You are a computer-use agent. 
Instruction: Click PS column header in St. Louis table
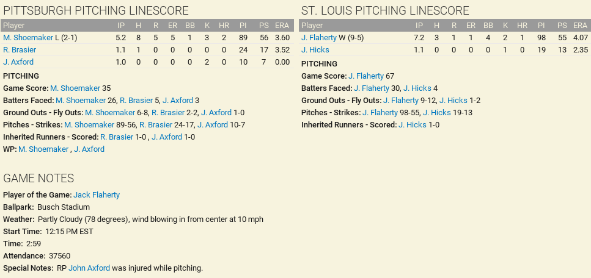[562, 26]
